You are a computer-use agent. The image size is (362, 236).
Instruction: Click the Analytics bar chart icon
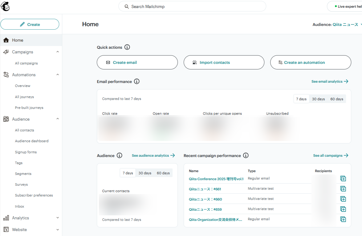point(6,218)
